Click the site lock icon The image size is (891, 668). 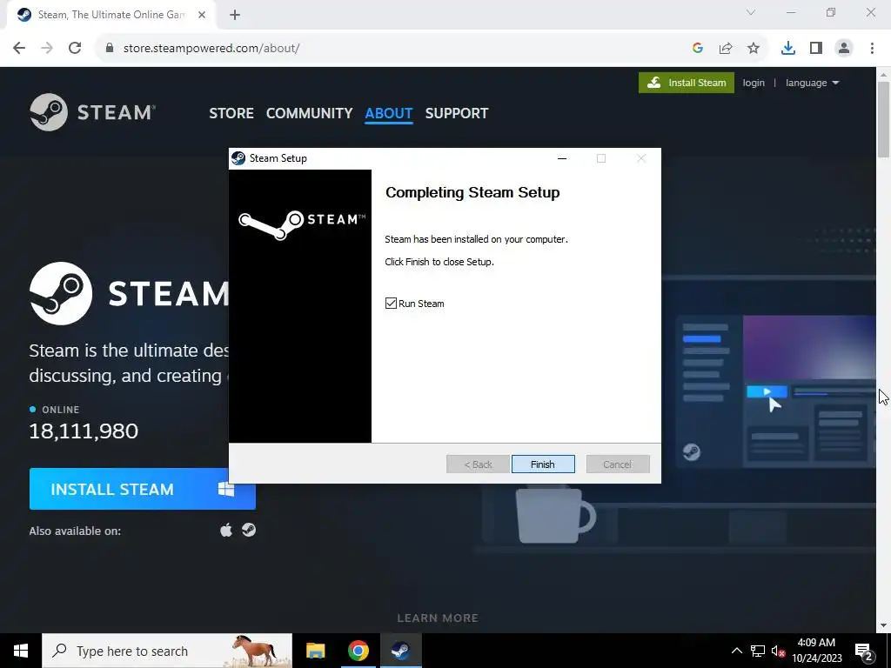tap(110, 49)
